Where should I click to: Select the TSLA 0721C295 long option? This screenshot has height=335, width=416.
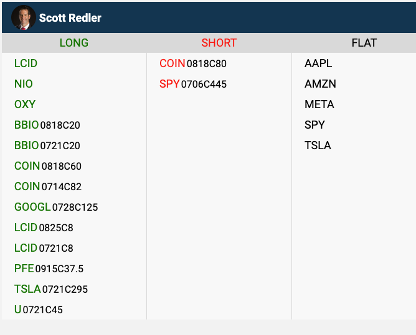51,289
